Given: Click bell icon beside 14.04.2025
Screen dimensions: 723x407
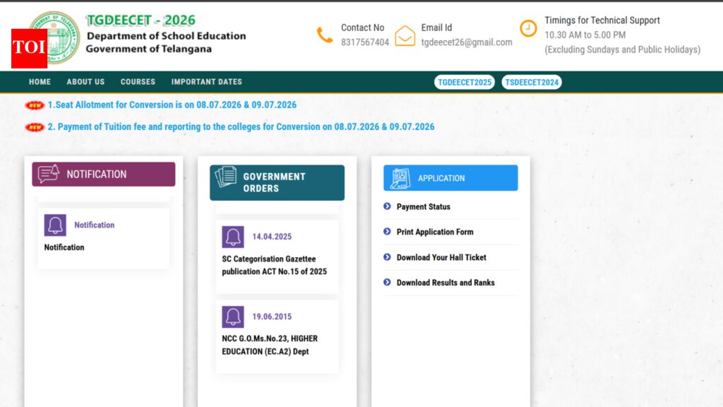Looking at the screenshot, I should [233, 237].
